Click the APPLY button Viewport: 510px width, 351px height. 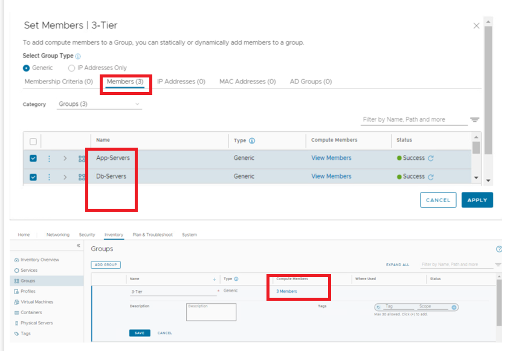tap(477, 200)
